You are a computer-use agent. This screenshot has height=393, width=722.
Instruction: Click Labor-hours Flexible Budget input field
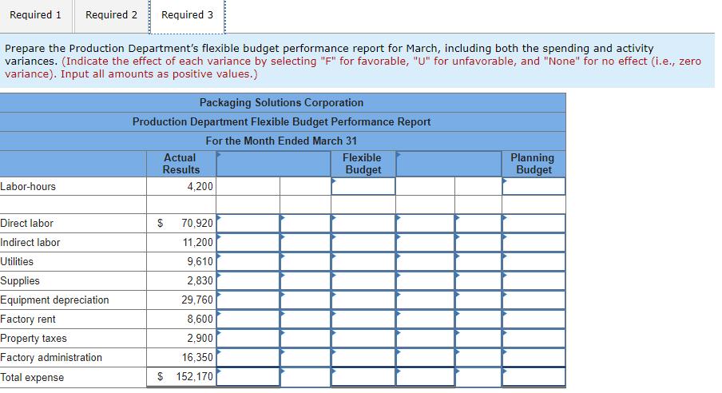point(363,186)
